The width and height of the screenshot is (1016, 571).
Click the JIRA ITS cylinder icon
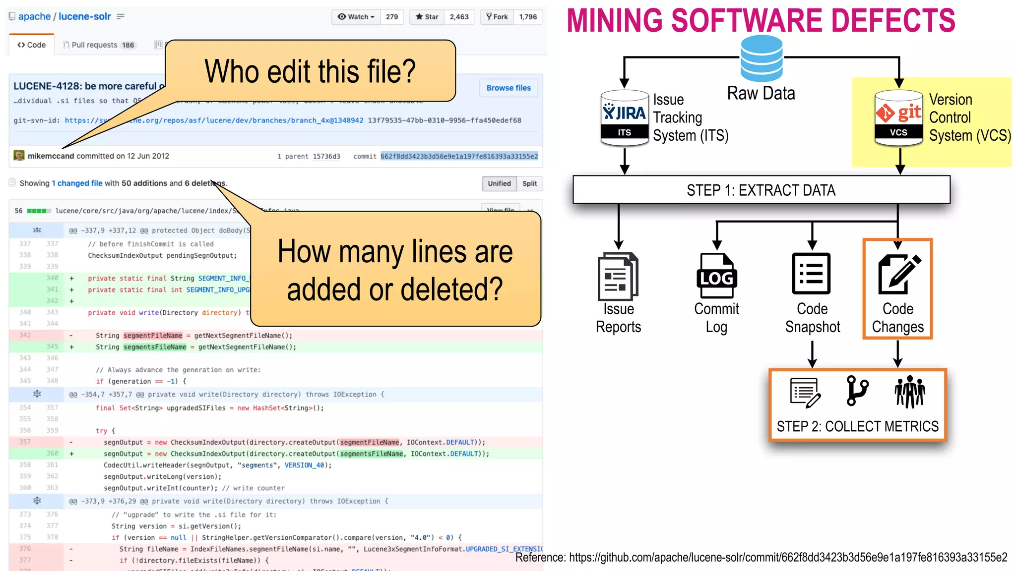pos(625,118)
